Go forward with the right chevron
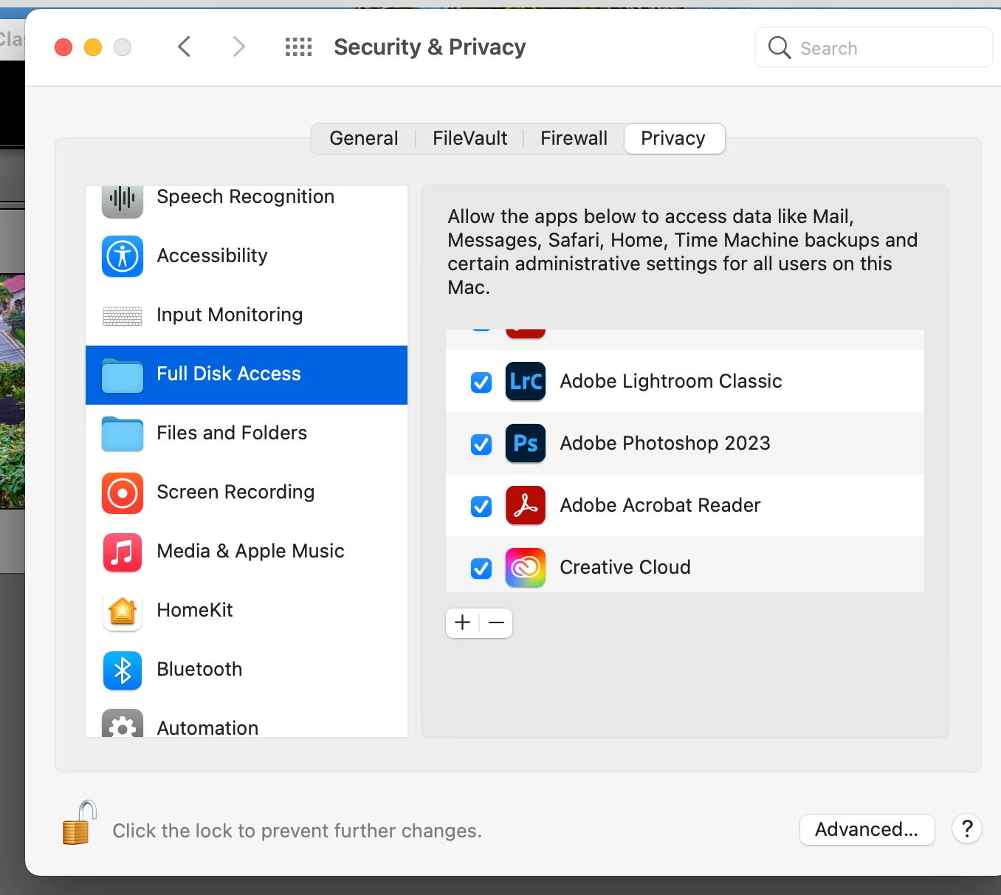Viewport: 1001px width, 895px height. click(x=238, y=47)
